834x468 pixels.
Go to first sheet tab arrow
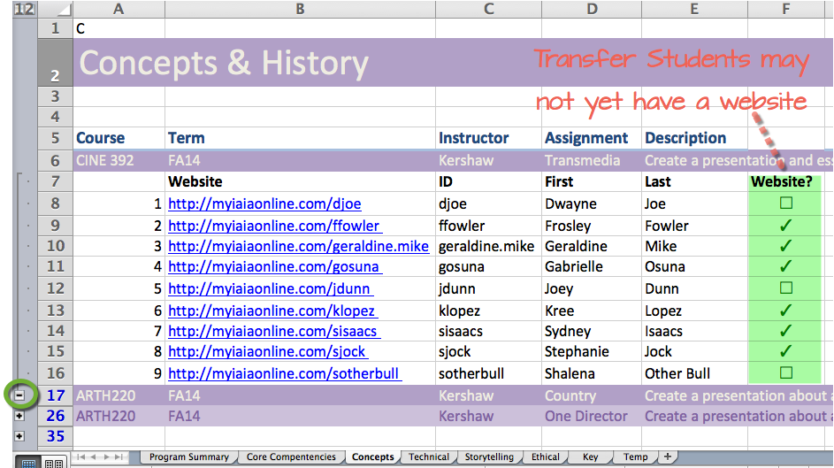tap(81, 457)
